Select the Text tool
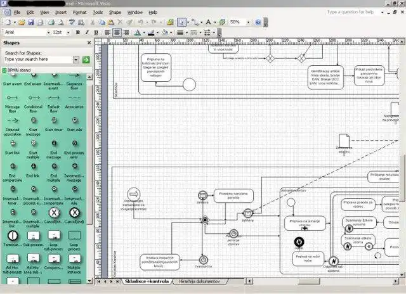 tap(209, 22)
